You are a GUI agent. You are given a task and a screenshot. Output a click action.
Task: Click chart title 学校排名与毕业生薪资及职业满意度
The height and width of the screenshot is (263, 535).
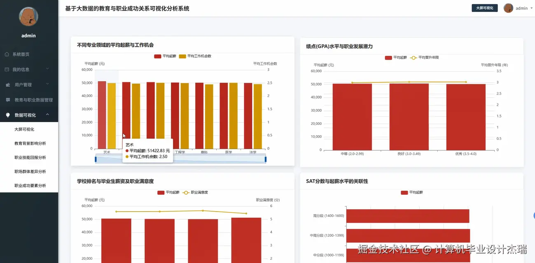click(115, 181)
